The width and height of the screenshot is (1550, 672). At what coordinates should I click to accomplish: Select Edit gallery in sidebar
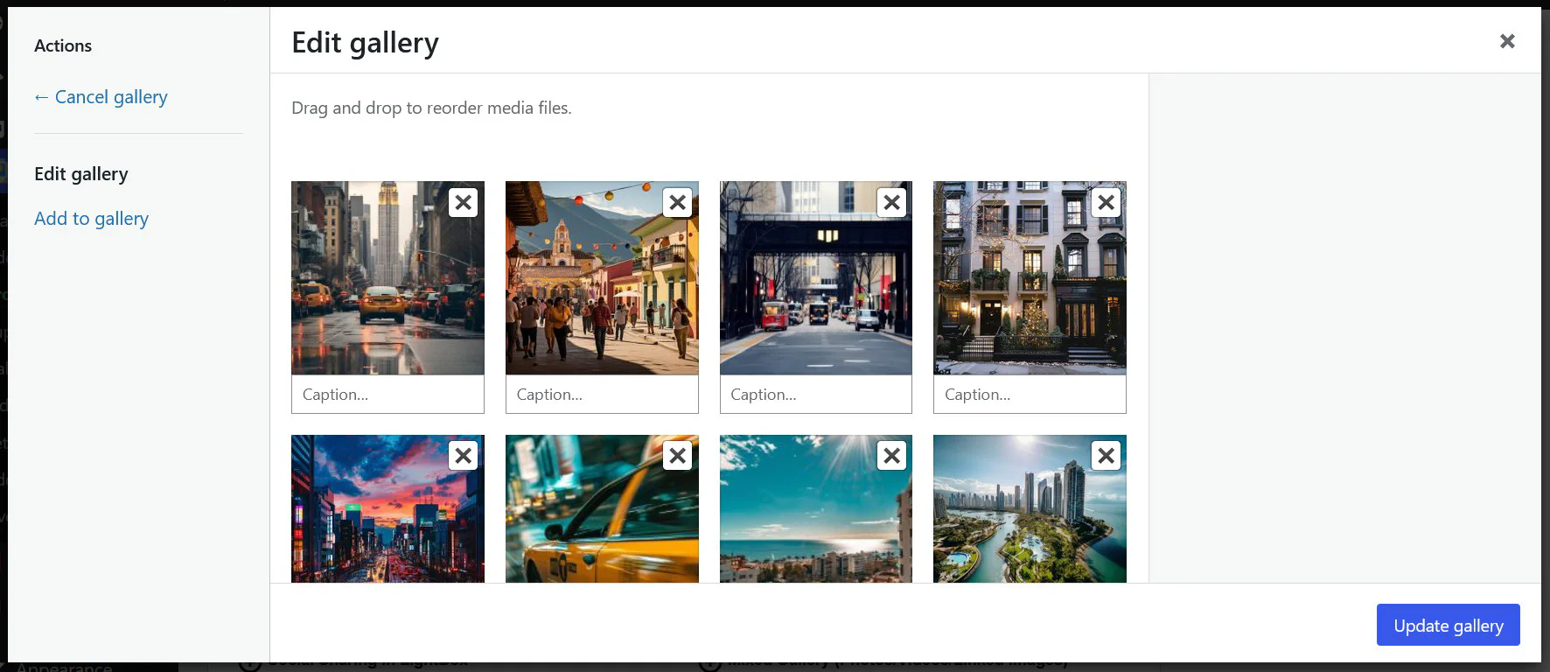coord(81,174)
